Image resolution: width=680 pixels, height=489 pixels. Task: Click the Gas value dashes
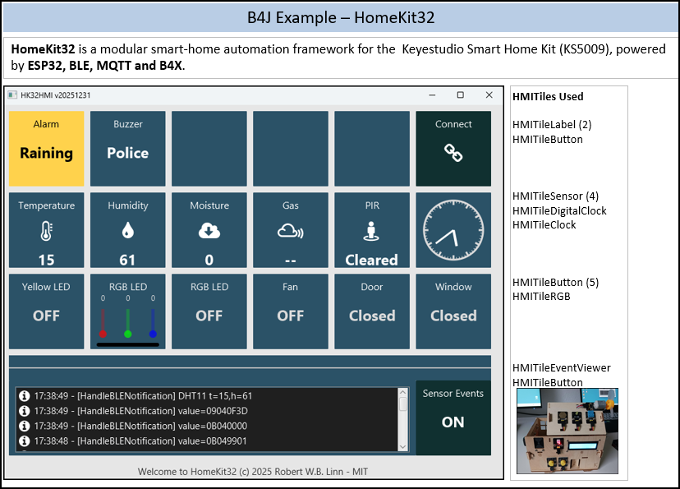[290, 261]
